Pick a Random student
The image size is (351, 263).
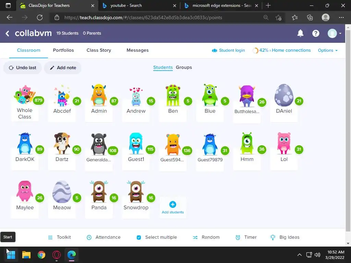(x=206, y=237)
